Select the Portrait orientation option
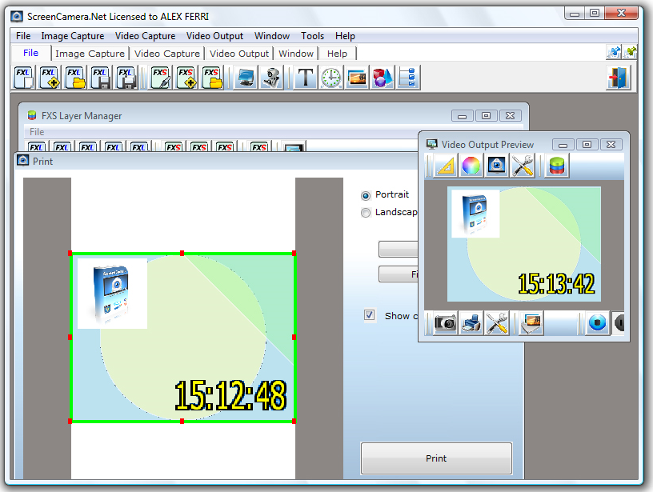 (x=385, y=195)
